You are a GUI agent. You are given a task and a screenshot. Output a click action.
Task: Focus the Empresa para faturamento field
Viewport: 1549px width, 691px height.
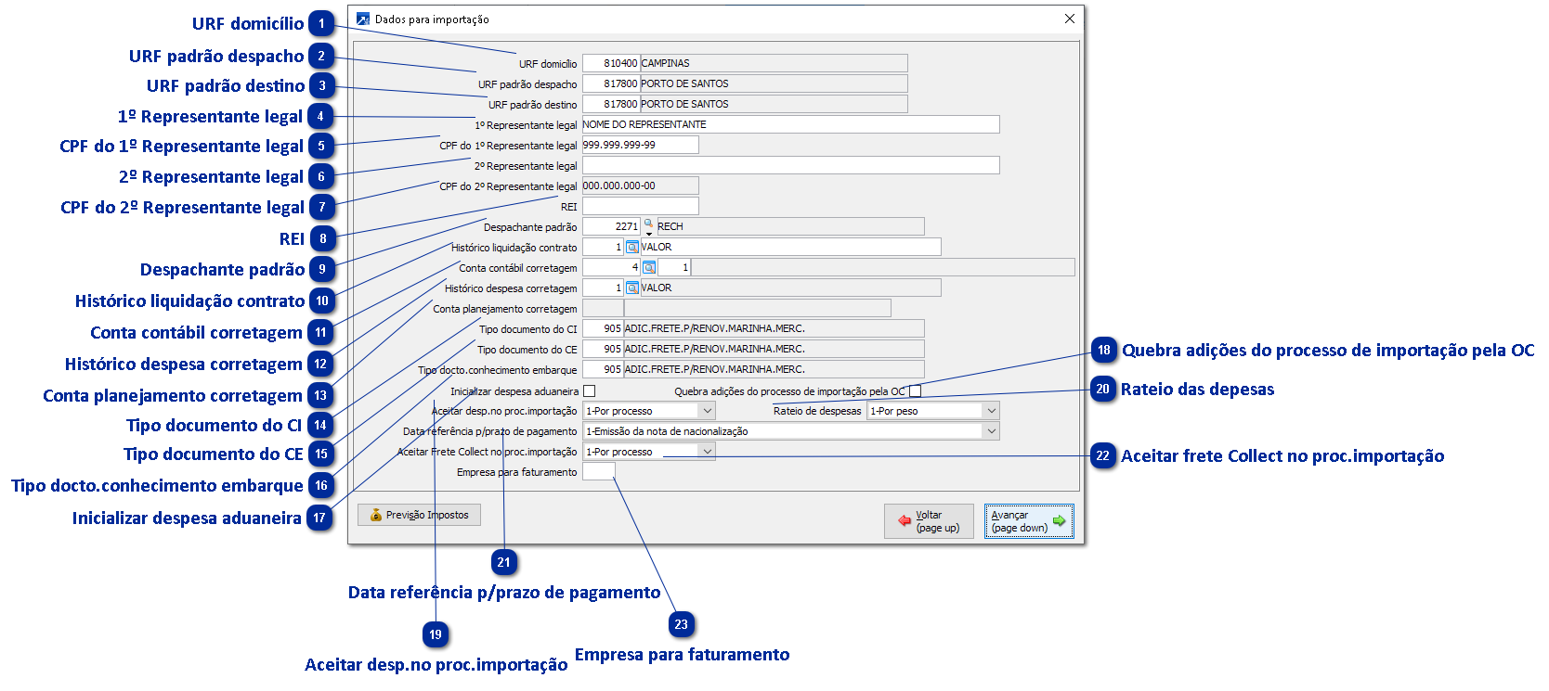(599, 472)
